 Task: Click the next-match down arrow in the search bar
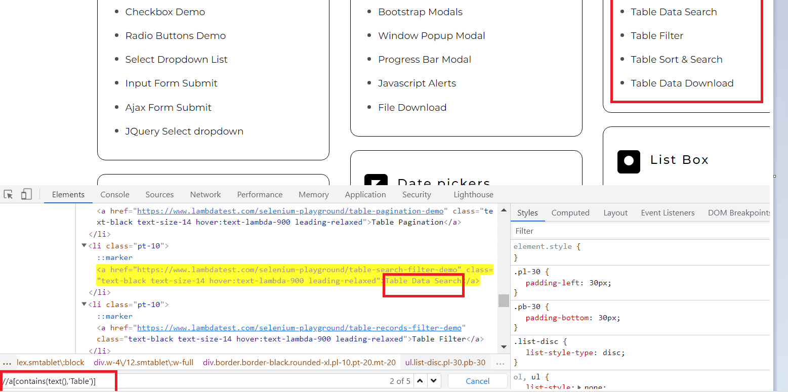pos(433,380)
